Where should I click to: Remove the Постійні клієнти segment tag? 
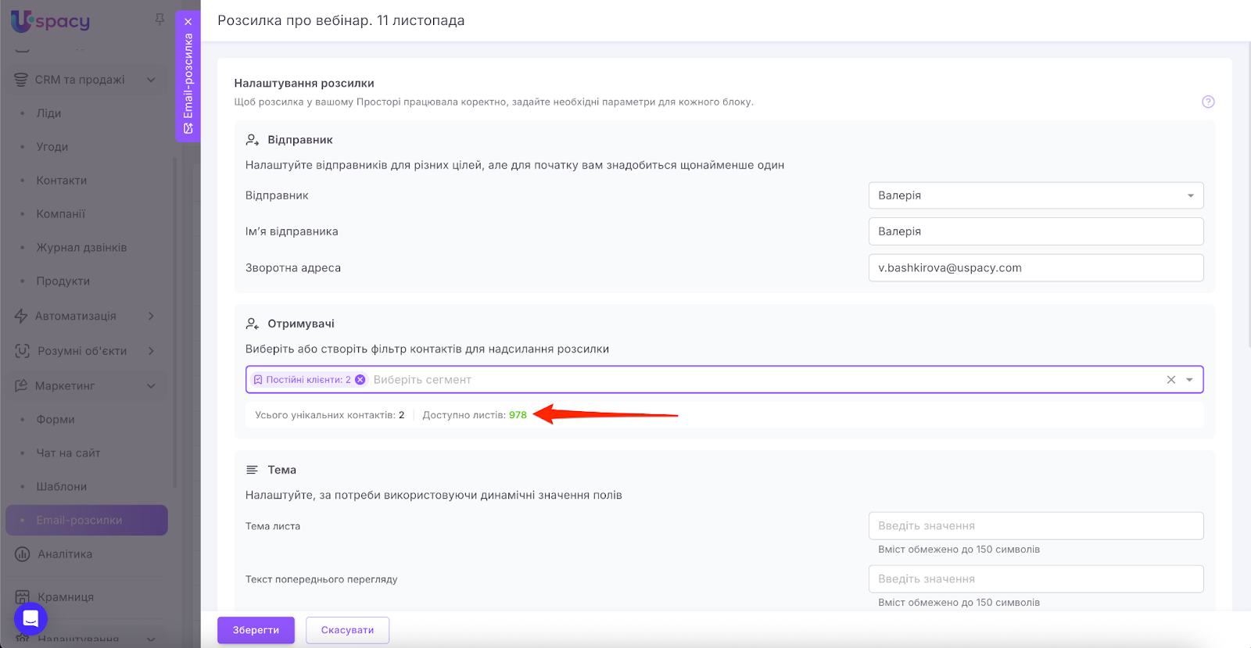click(360, 380)
